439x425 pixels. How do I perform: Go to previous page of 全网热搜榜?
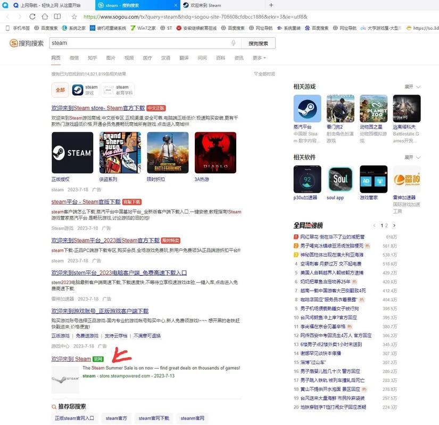pos(374,225)
